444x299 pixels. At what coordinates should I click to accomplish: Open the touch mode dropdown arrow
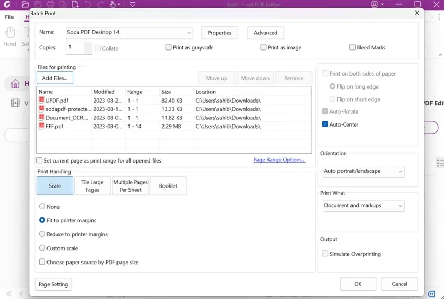[x=119, y=5]
